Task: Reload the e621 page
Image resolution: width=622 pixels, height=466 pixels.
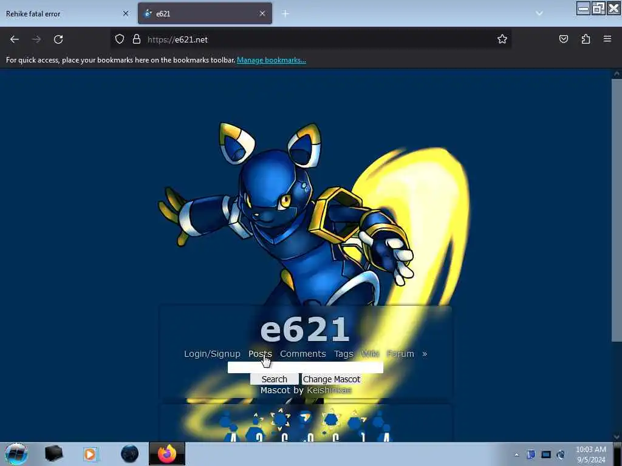Action: pyautogui.click(x=58, y=39)
